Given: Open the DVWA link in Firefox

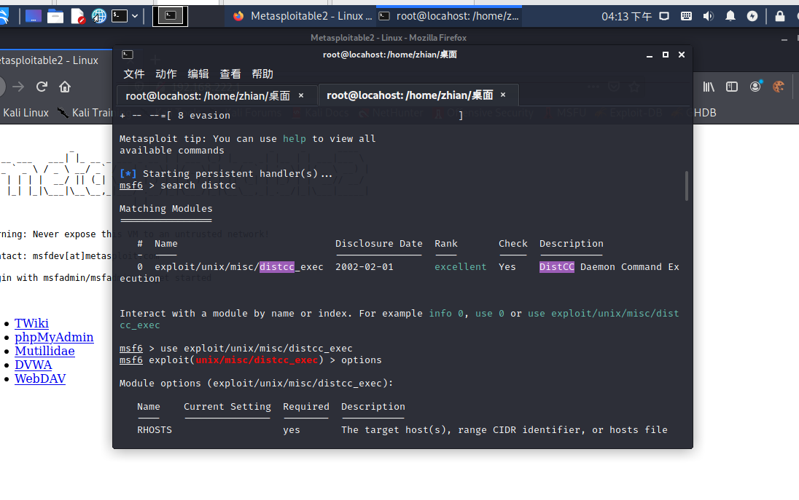Looking at the screenshot, I should (x=33, y=365).
